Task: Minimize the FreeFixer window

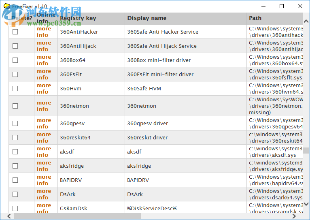Action: [263, 6]
